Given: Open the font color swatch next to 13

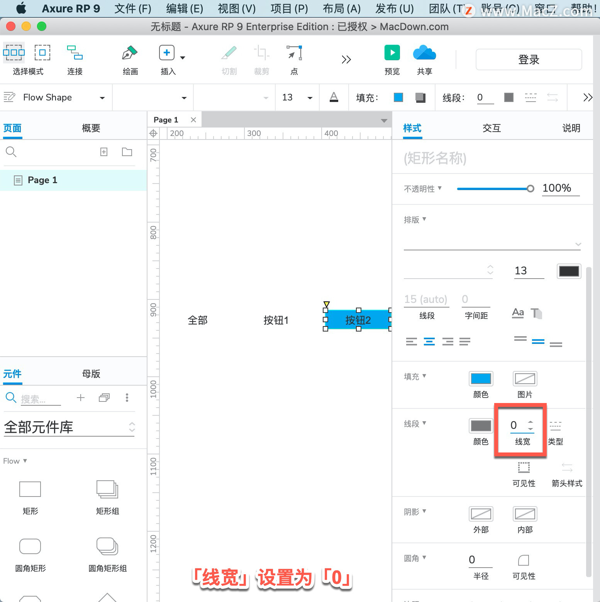Looking at the screenshot, I should [569, 271].
